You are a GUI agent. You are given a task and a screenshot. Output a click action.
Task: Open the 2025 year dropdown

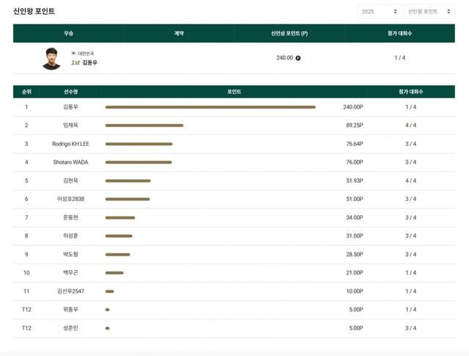tap(378, 12)
